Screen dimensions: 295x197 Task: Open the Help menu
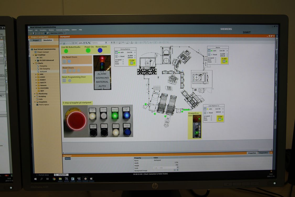(80, 30)
